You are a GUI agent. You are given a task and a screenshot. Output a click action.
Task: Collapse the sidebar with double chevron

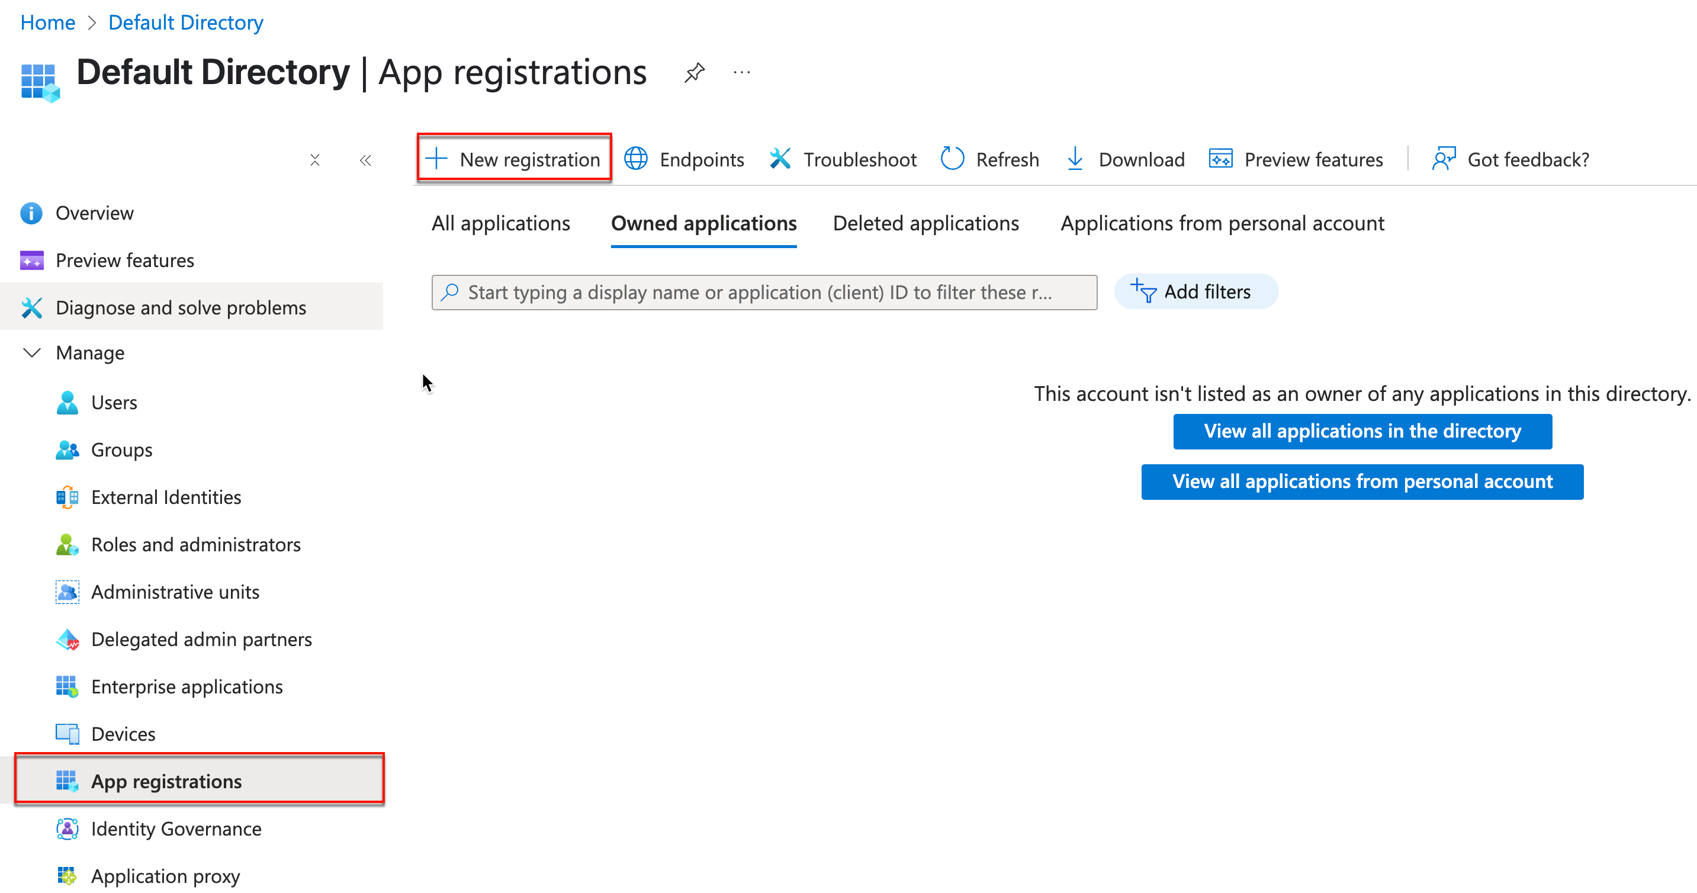tap(365, 160)
